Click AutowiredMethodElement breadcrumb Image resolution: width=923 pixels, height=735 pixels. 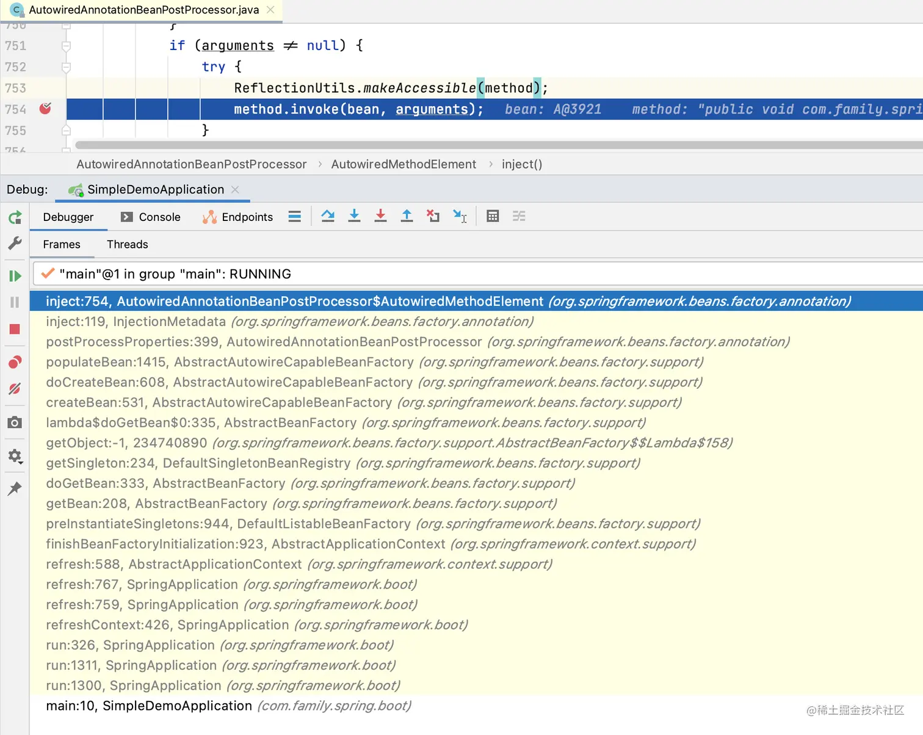404,164
